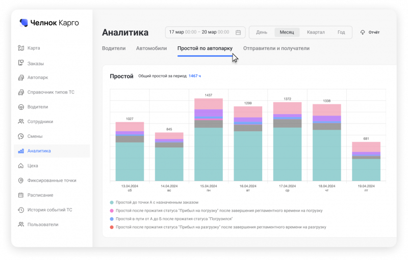Download report with Отчёт button
This screenshot has height=260, width=408.
pos(370,33)
